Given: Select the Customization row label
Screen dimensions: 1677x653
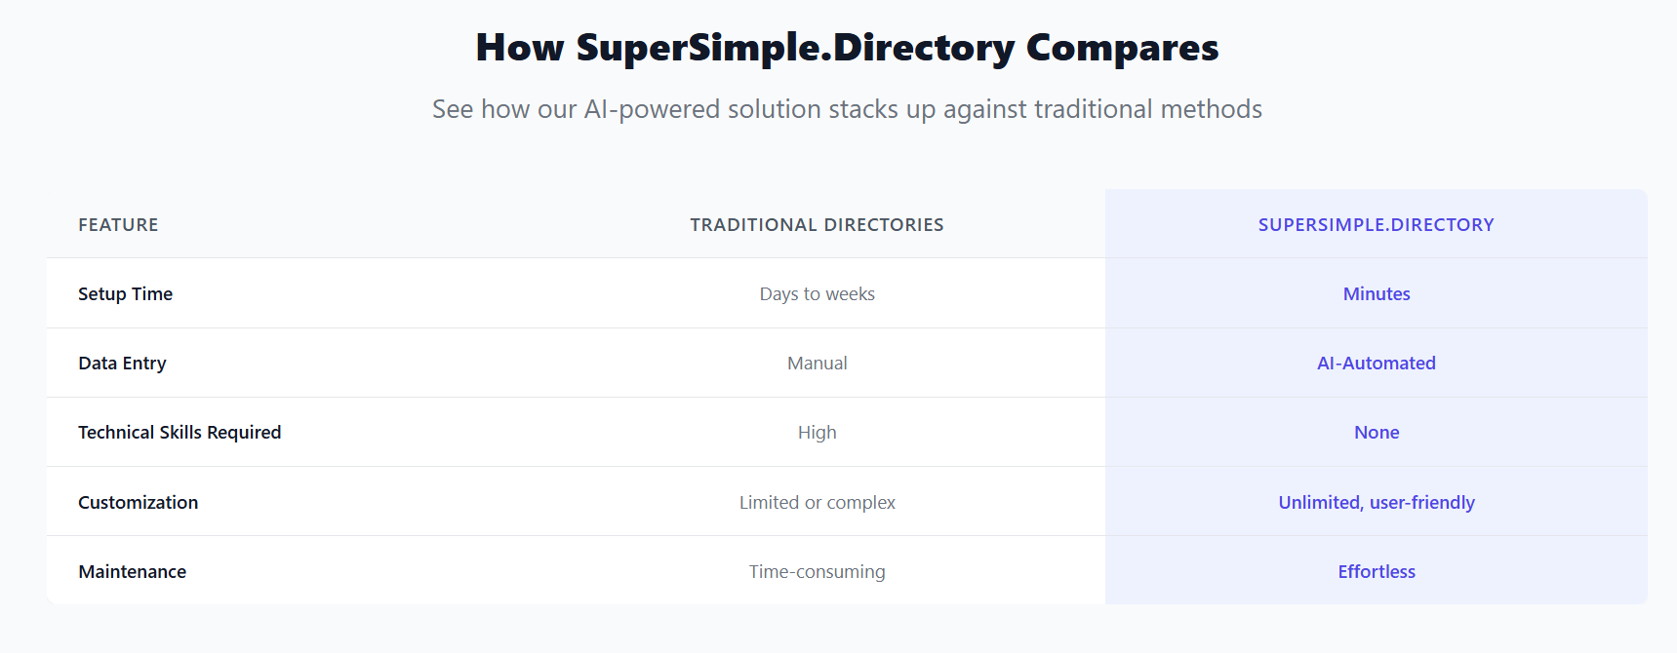Looking at the screenshot, I should 138,503.
